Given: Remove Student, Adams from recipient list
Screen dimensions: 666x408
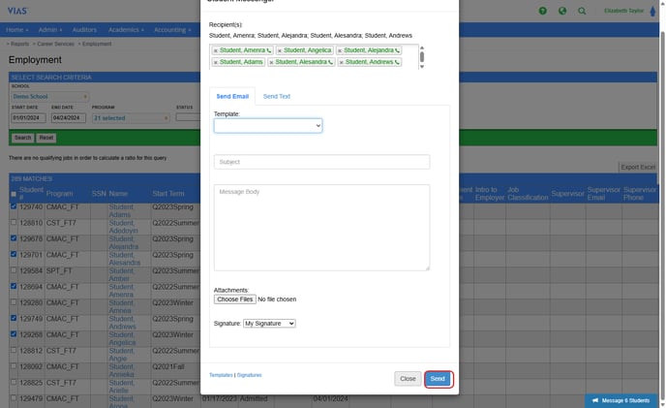Looking at the screenshot, I should (x=216, y=62).
